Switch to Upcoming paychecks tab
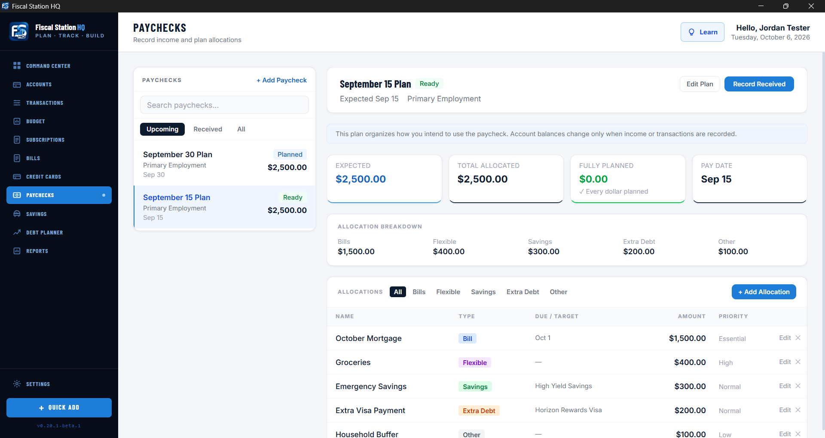Screen dimensions: 825x438 point(162,129)
